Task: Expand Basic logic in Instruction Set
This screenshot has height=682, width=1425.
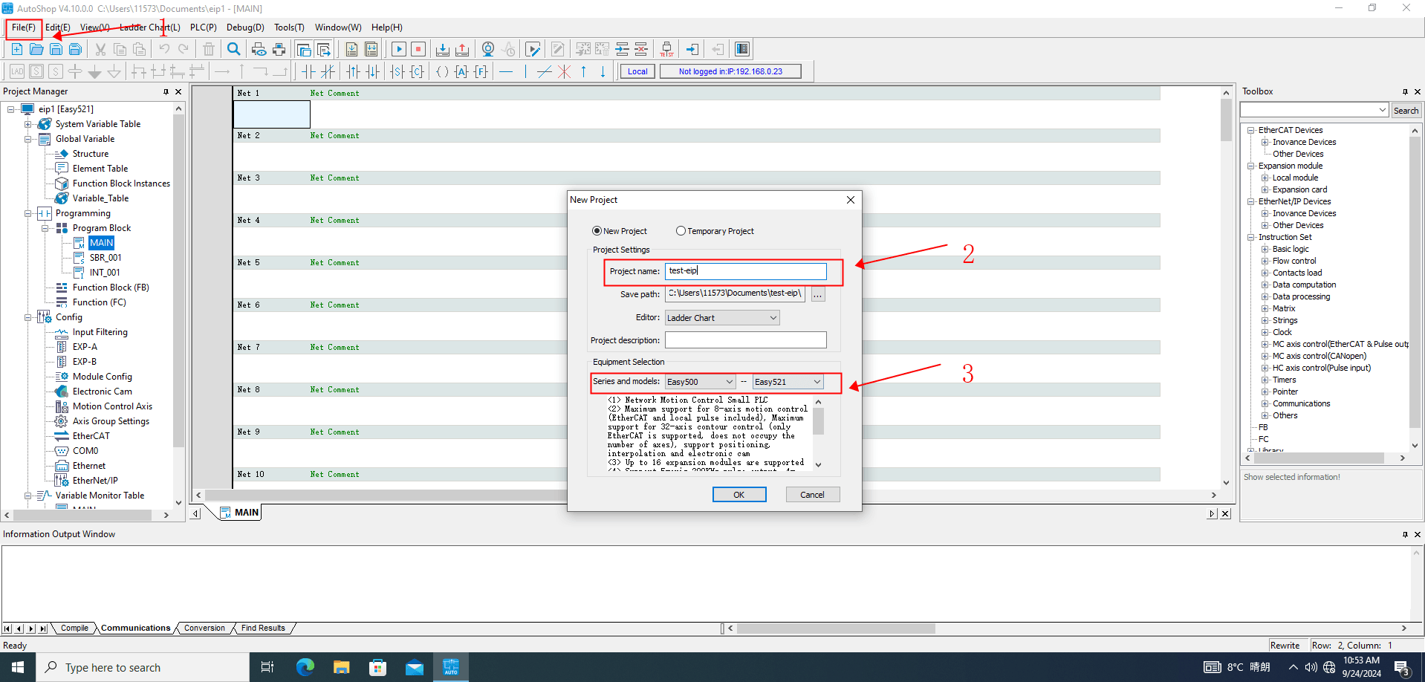Action: click(1265, 250)
